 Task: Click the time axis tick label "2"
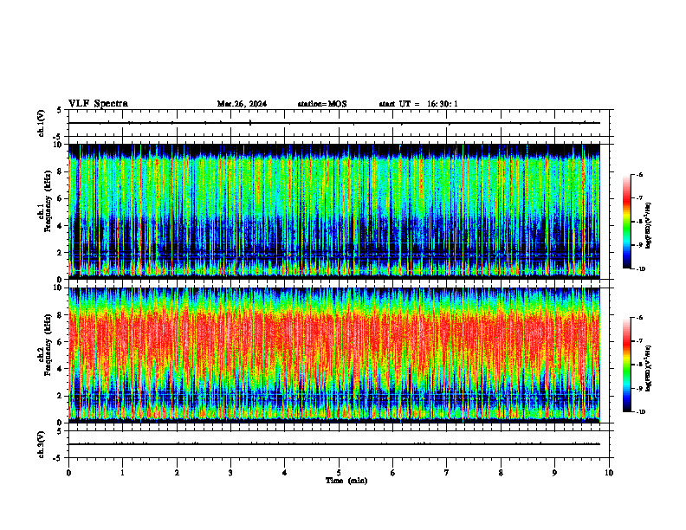(177, 473)
